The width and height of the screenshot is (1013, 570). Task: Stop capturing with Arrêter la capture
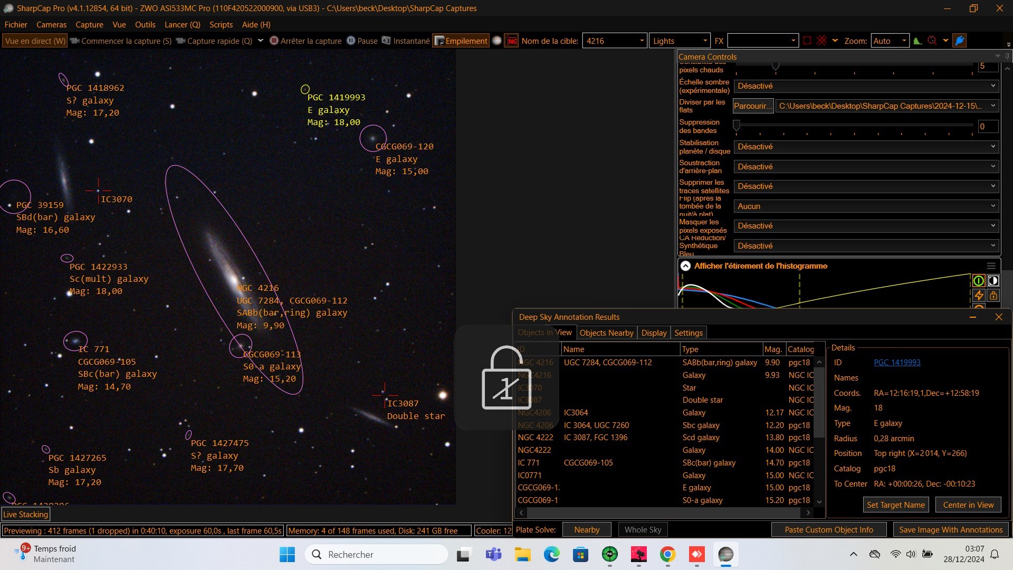pyautogui.click(x=305, y=41)
